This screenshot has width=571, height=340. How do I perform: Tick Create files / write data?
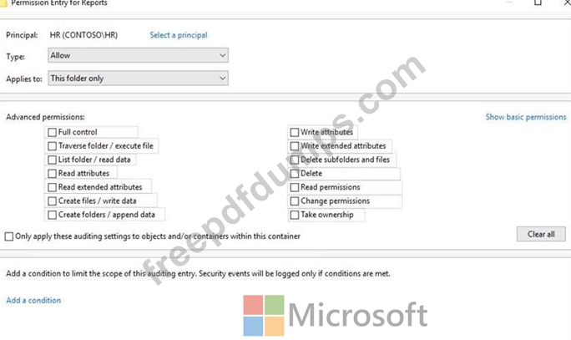pyautogui.click(x=52, y=201)
